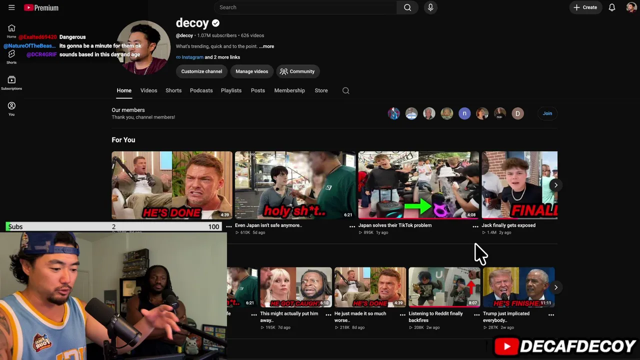The height and width of the screenshot is (360, 640).
Task: Click the Create button
Action: coord(585,7)
